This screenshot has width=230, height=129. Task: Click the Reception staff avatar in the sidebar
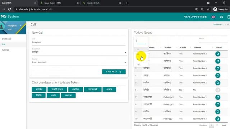(x=2, y=27)
